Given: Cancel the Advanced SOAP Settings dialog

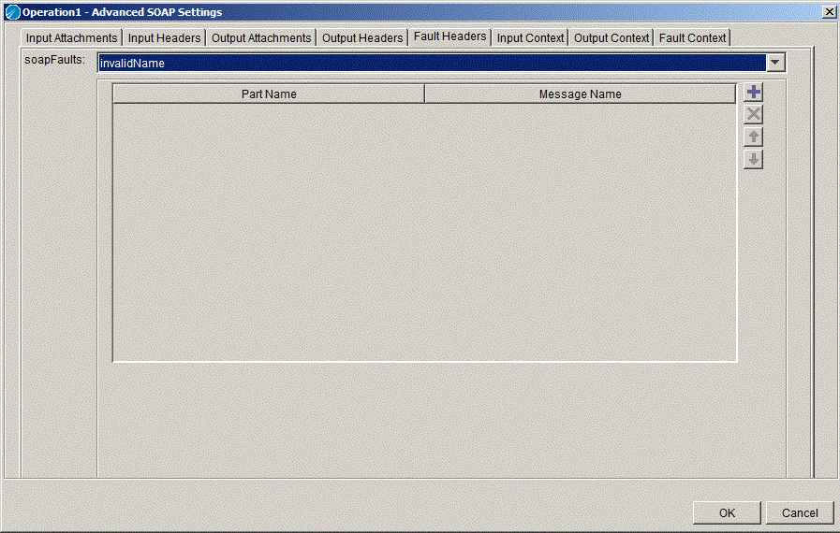Looking at the screenshot, I should [800, 512].
